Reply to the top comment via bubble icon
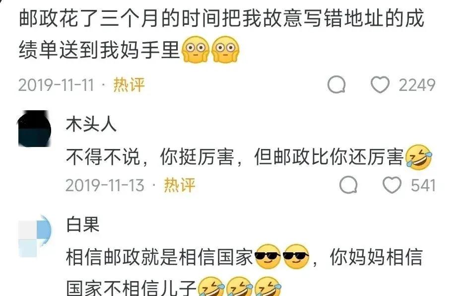This screenshot has width=469, height=296. [x=336, y=84]
